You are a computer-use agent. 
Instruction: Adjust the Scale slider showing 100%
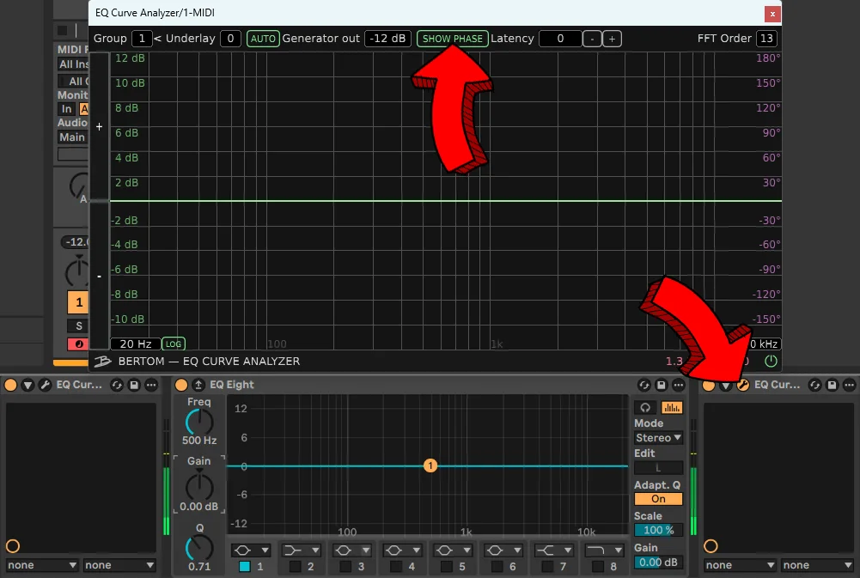658,530
